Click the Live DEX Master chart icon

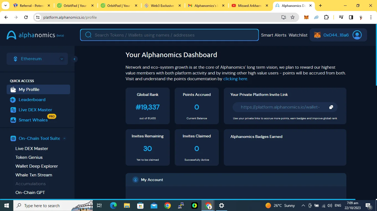[13, 110]
